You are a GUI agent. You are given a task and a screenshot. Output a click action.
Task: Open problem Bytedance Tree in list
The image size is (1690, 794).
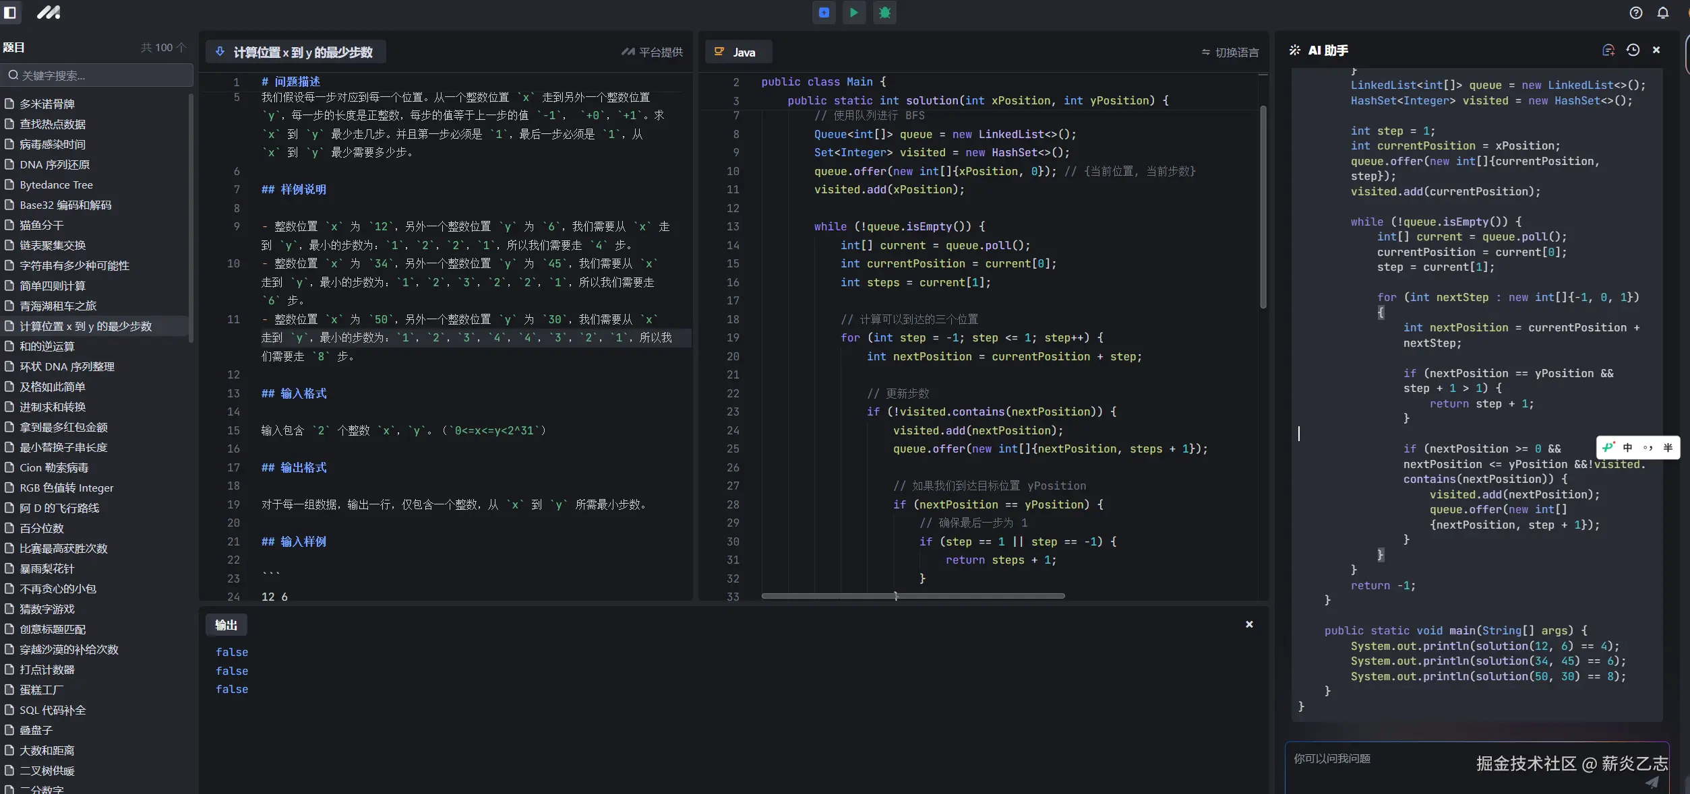point(56,185)
